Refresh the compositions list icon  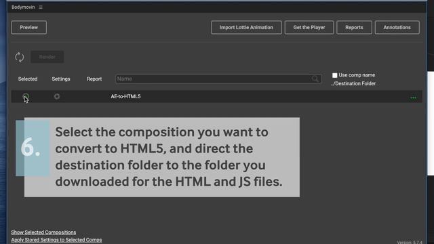(x=20, y=57)
